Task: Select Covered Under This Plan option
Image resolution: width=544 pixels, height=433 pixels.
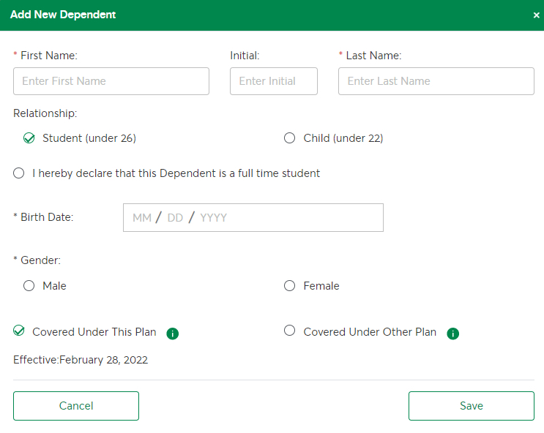Action: (x=19, y=331)
